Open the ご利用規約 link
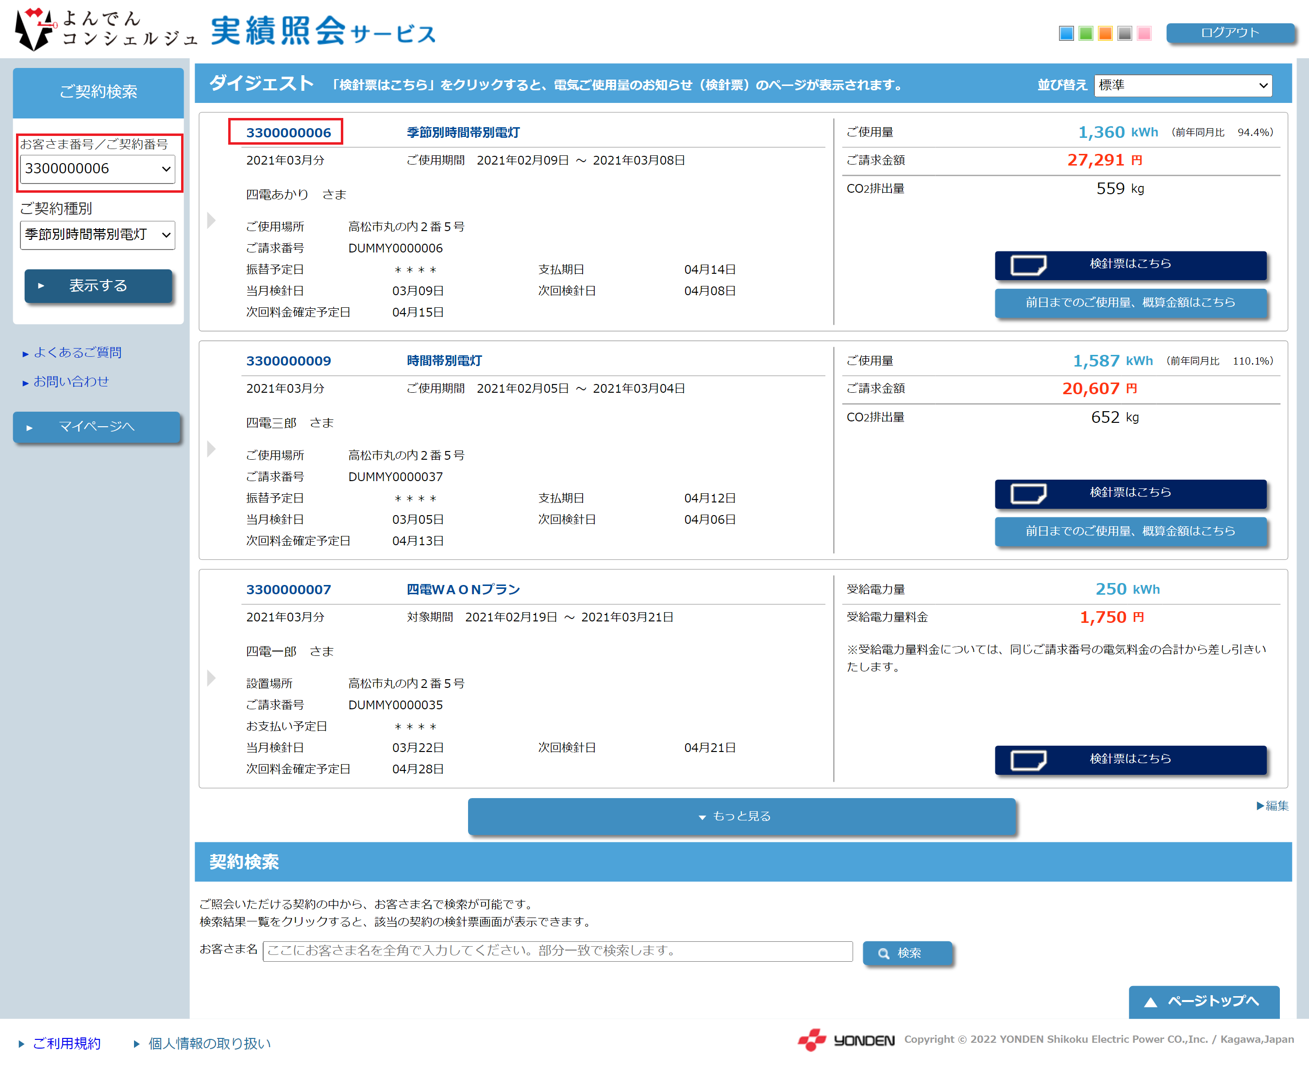Screen dimensions: 1309x1069 [x=66, y=1043]
